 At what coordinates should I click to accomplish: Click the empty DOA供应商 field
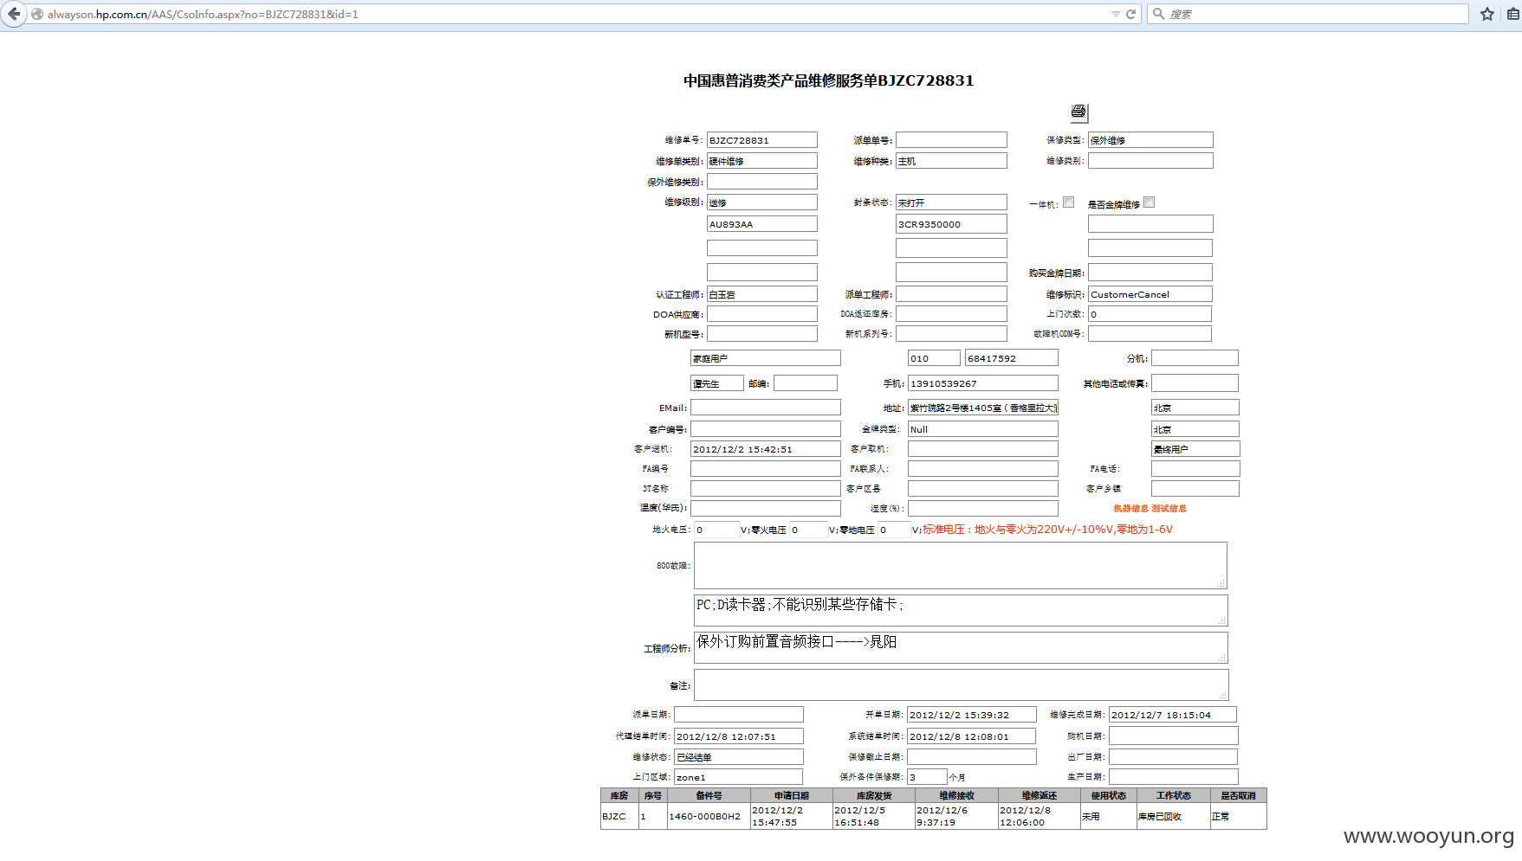pyautogui.click(x=762, y=314)
